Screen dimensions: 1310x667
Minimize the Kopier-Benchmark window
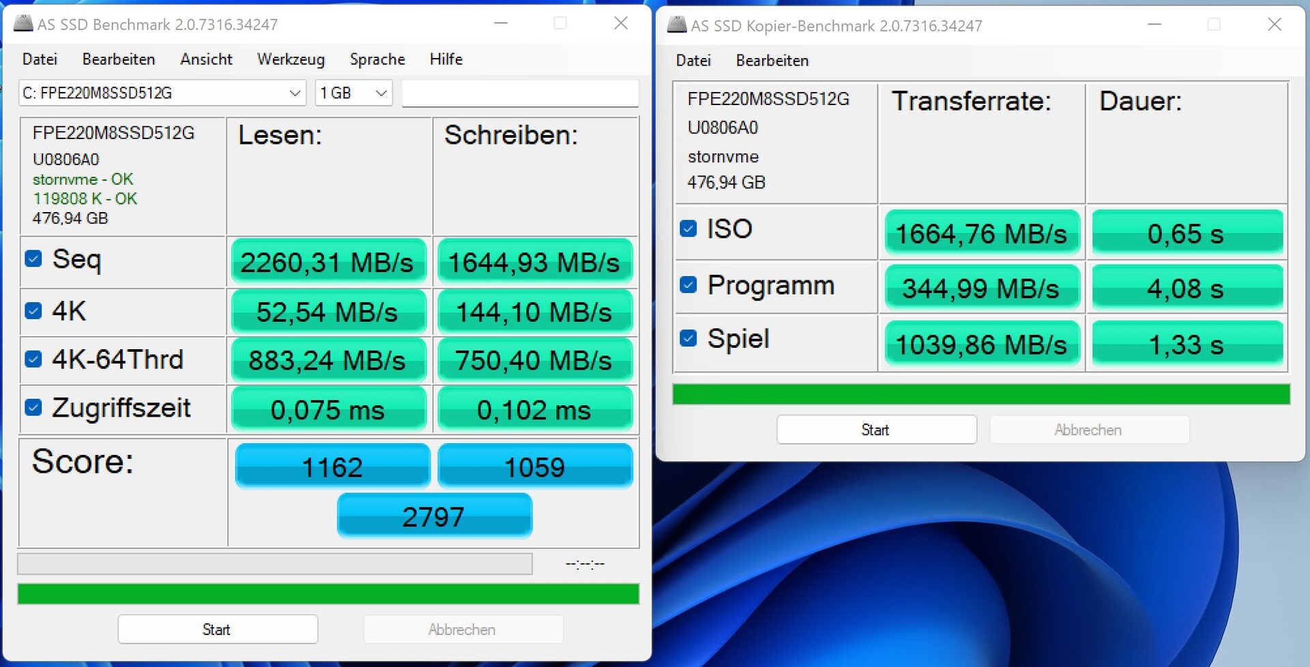click(x=1154, y=25)
